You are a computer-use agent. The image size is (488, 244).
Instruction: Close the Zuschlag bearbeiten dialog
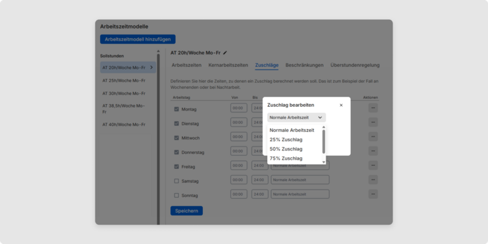(341, 105)
